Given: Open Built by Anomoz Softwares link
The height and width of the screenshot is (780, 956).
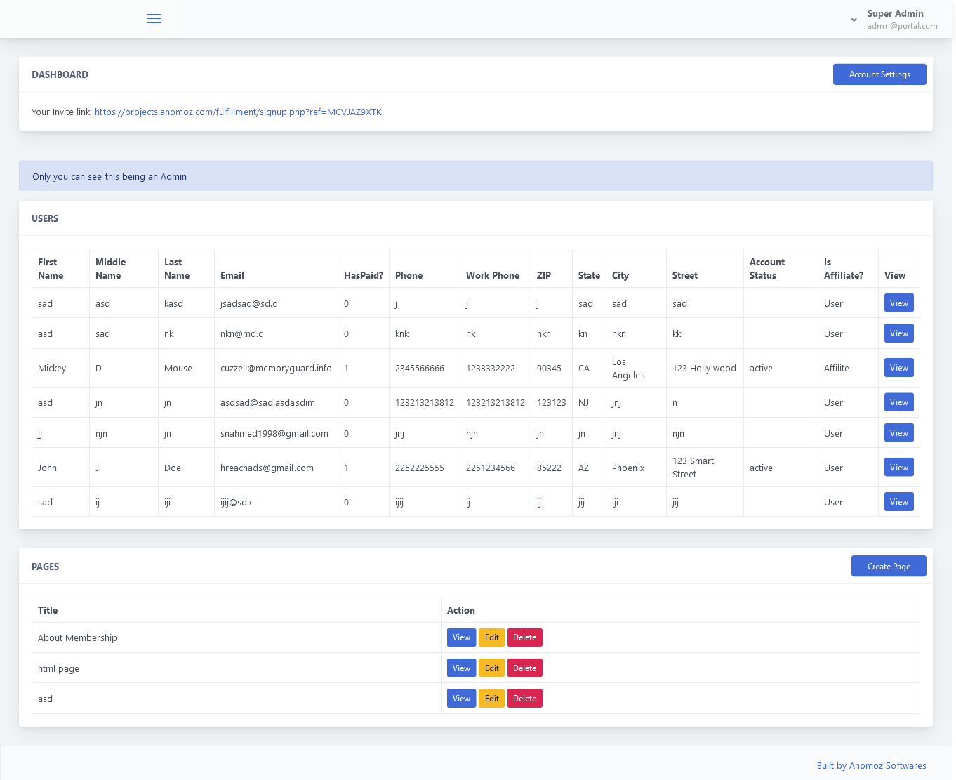Looking at the screenshot, I should click(x=871, y=766).
